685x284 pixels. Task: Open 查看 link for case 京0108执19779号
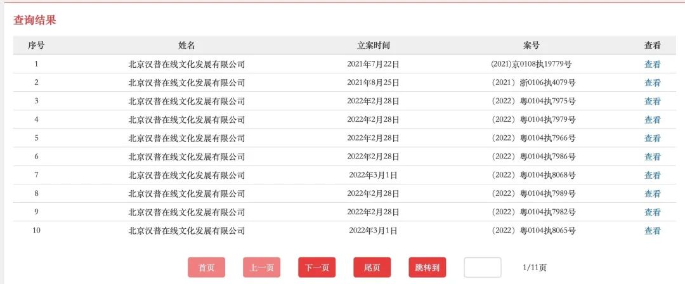click(652, 64)
